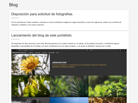Click the date 2024-06-18
The width and height of the screenshot is (138, 103).
(x=15, y=18)
